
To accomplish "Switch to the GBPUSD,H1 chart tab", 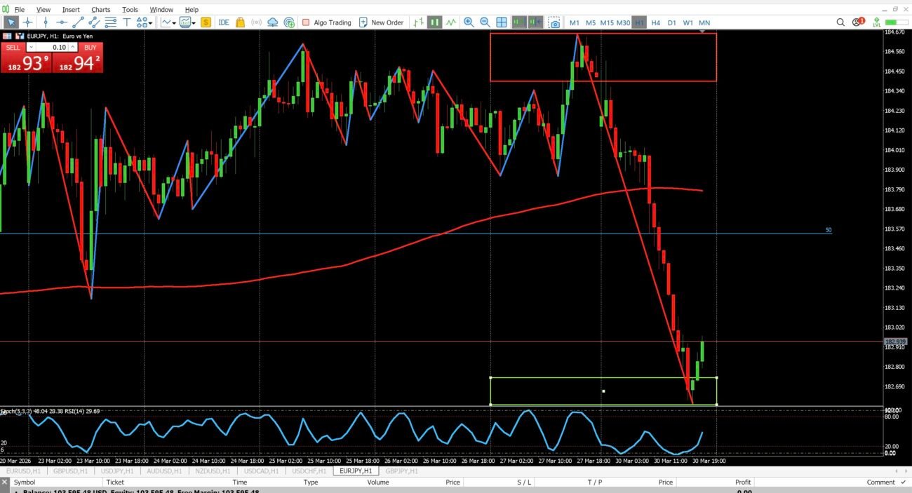I will coord(70,471).
